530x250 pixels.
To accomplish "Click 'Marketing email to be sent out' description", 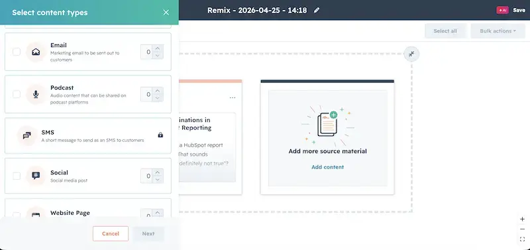I will point(85,56).
